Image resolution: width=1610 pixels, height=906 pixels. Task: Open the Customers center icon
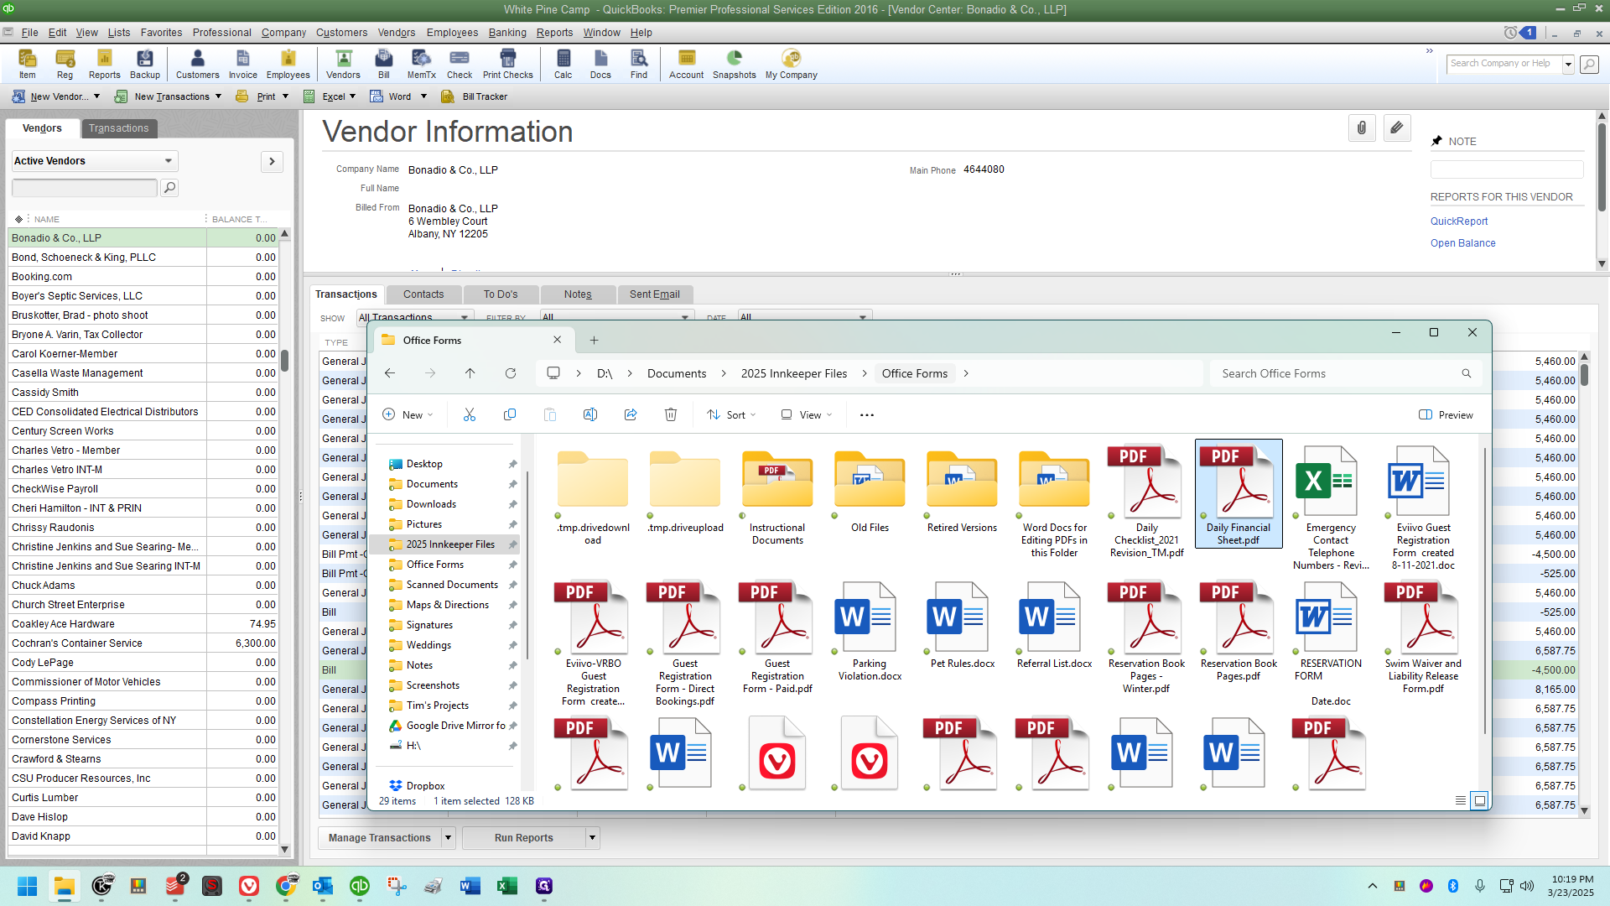tap(197, 64)
